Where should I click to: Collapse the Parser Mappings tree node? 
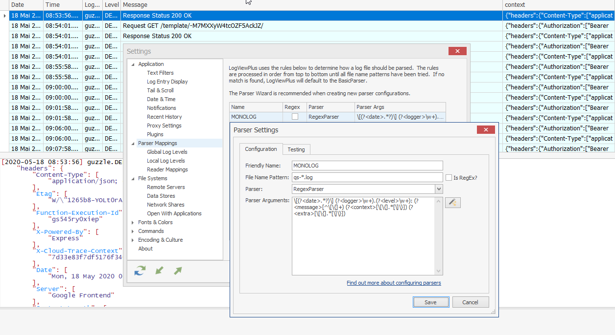pos(133,143)
